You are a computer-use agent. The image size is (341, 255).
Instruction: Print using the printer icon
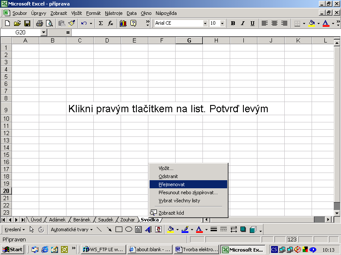(x=40, y=23)
